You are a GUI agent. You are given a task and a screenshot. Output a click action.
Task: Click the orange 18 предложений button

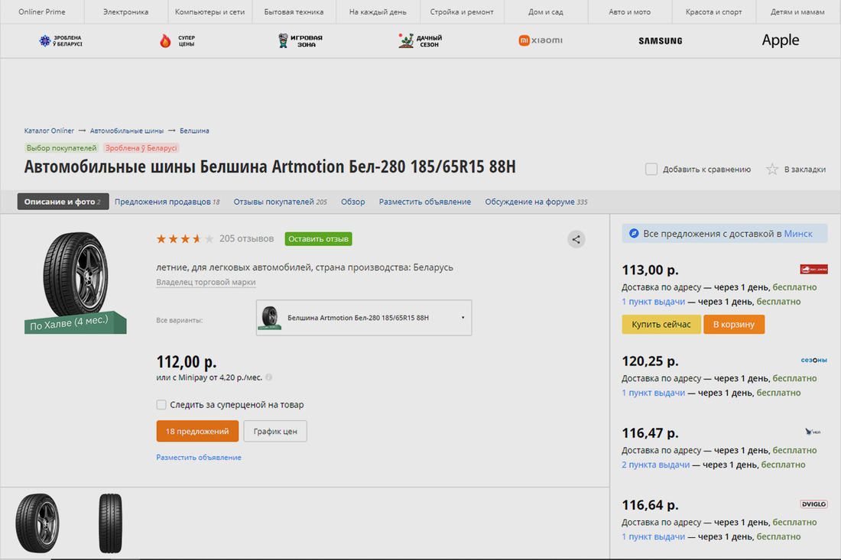tap(197, 431)
